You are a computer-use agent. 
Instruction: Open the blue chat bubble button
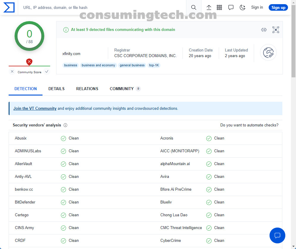(277, 235)
